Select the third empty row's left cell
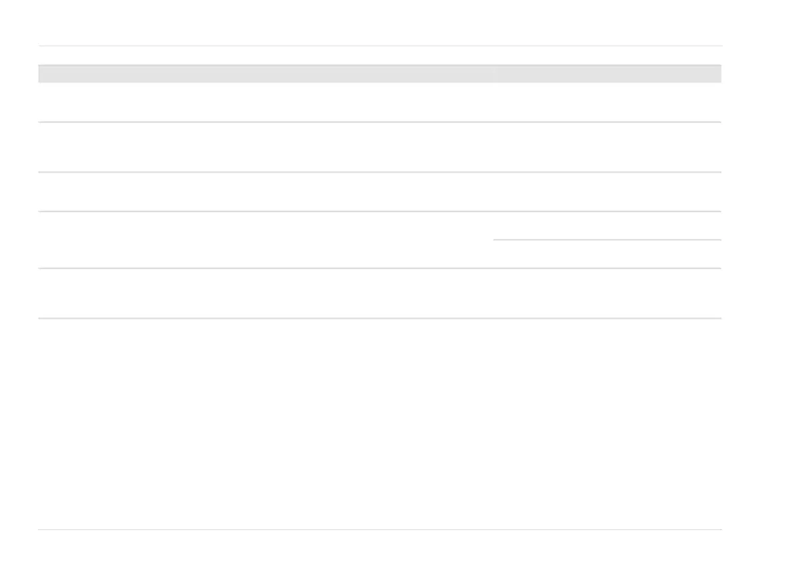The image size is (806, 568). (265, 192)
